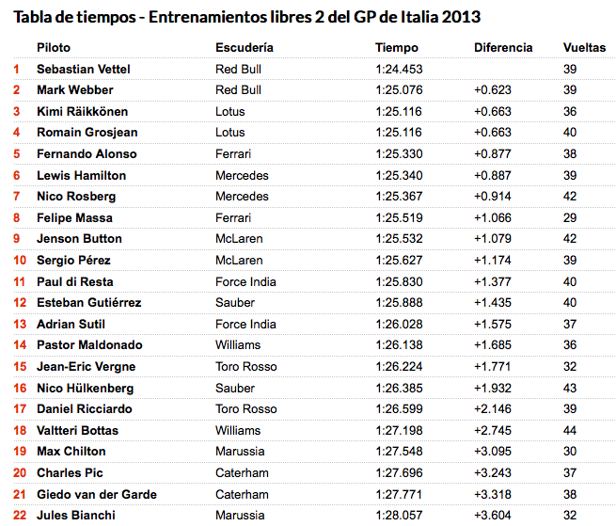Click Daniel Ricciardo's Toro Rosso team cell
Screen dimensions: 616x526
pos(245,408)
